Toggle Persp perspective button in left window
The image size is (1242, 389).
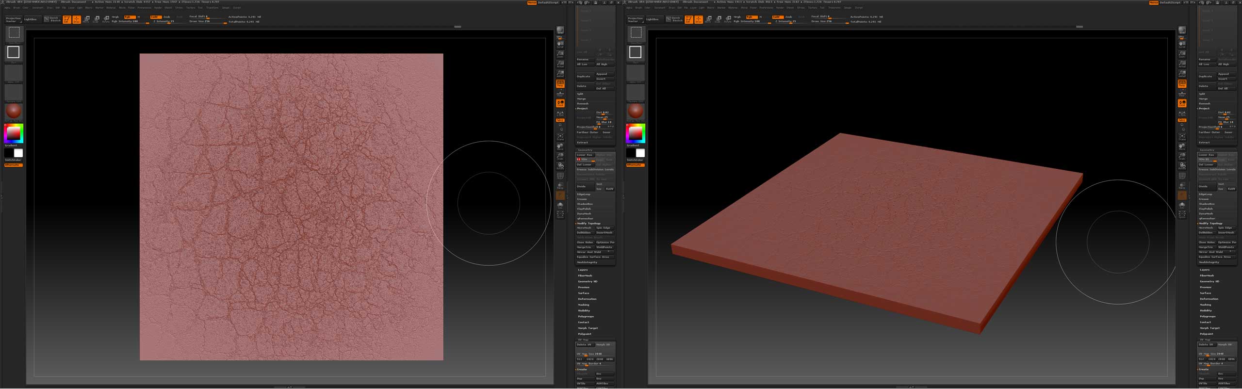point(560,83)
